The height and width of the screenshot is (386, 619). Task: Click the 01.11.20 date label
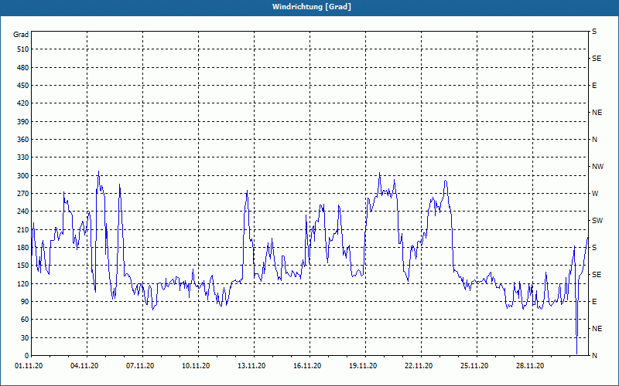29,366
